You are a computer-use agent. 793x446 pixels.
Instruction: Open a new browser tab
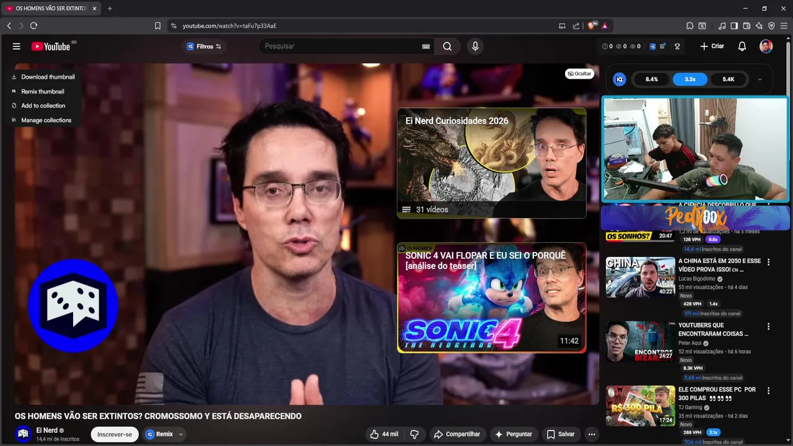[x=110, y=9]
